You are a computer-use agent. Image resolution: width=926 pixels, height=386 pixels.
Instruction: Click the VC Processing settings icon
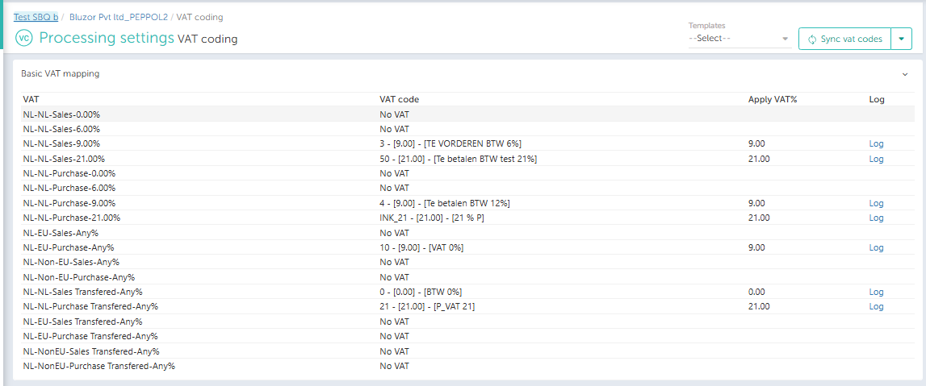24,39
